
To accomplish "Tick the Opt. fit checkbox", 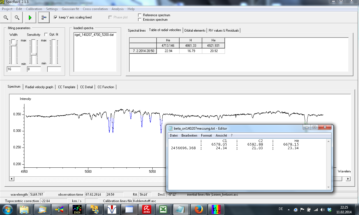I will (x=46, y=35).
